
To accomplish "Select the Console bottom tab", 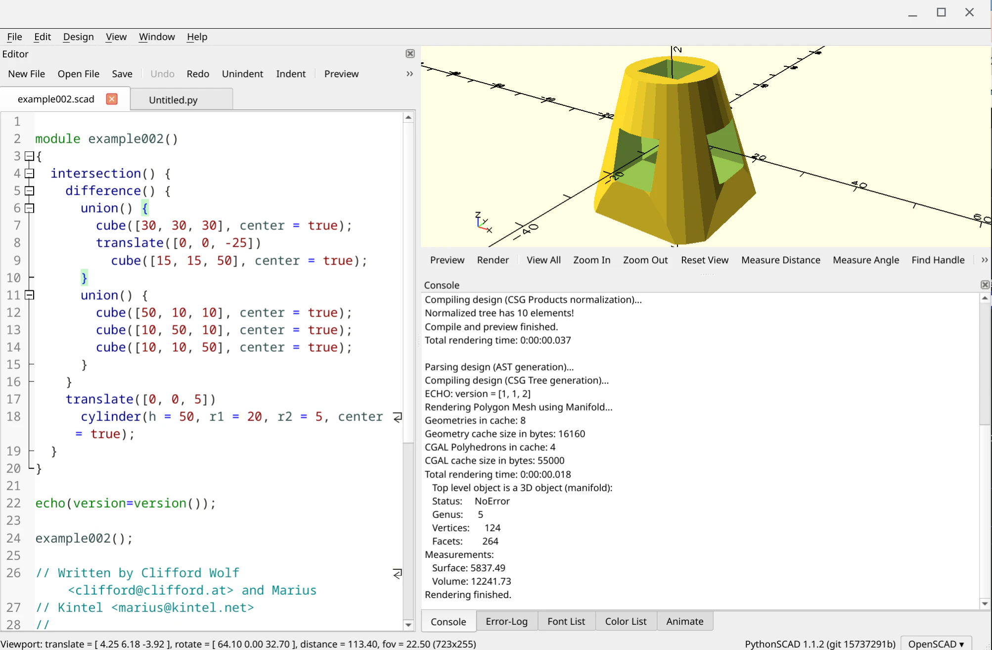I will click(448, 621).
